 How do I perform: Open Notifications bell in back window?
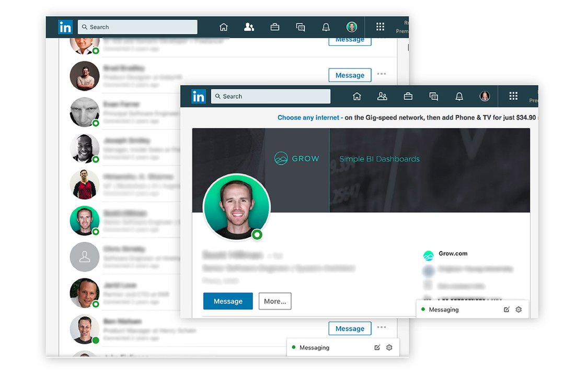point(326,27)
